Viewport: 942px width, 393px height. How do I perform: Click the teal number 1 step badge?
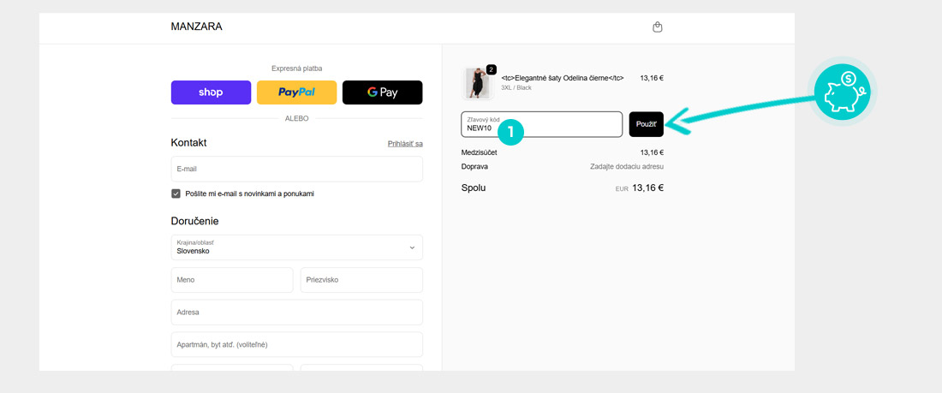[x=510, y=131]
